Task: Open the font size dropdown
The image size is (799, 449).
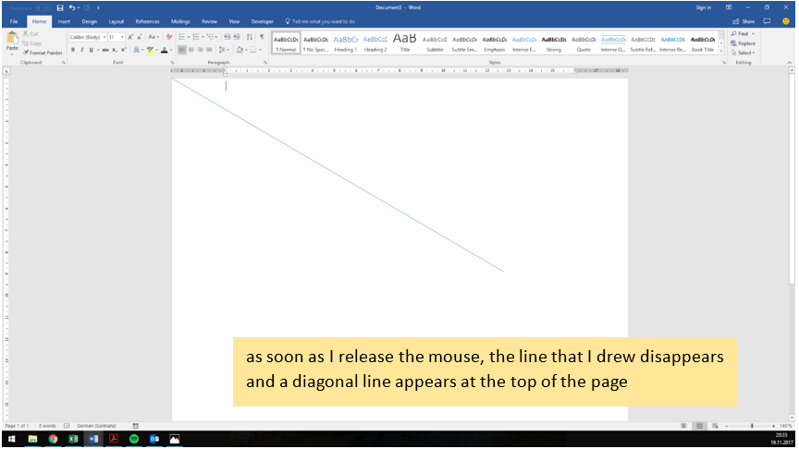Action: click(122, 37)
